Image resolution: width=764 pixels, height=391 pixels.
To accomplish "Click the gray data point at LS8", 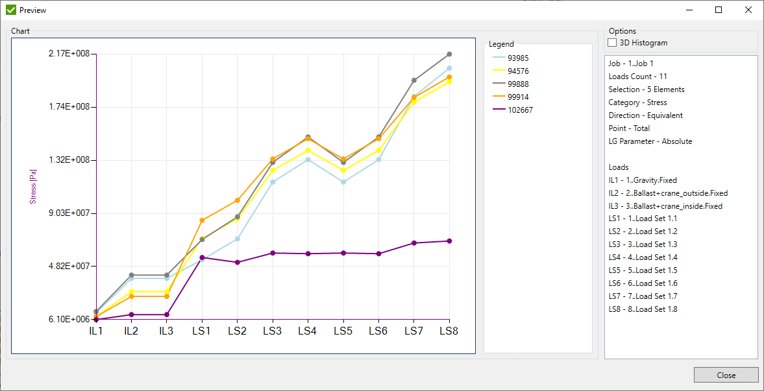I will tap(449, 54).
